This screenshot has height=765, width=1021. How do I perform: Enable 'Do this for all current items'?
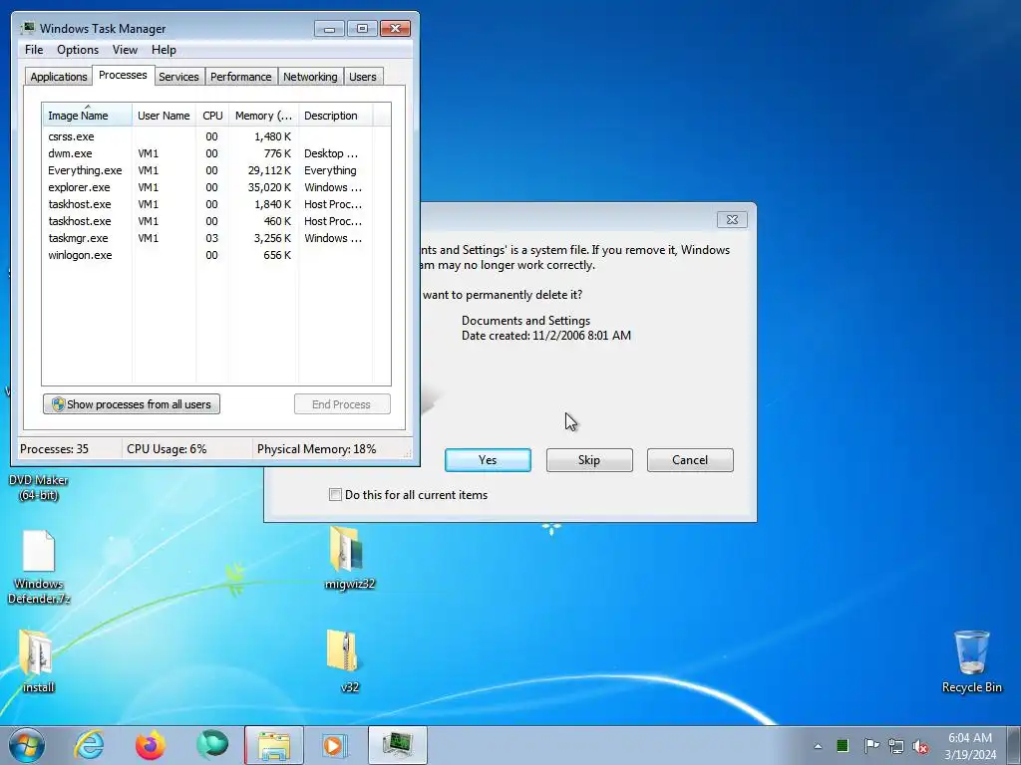click(335, 494)
